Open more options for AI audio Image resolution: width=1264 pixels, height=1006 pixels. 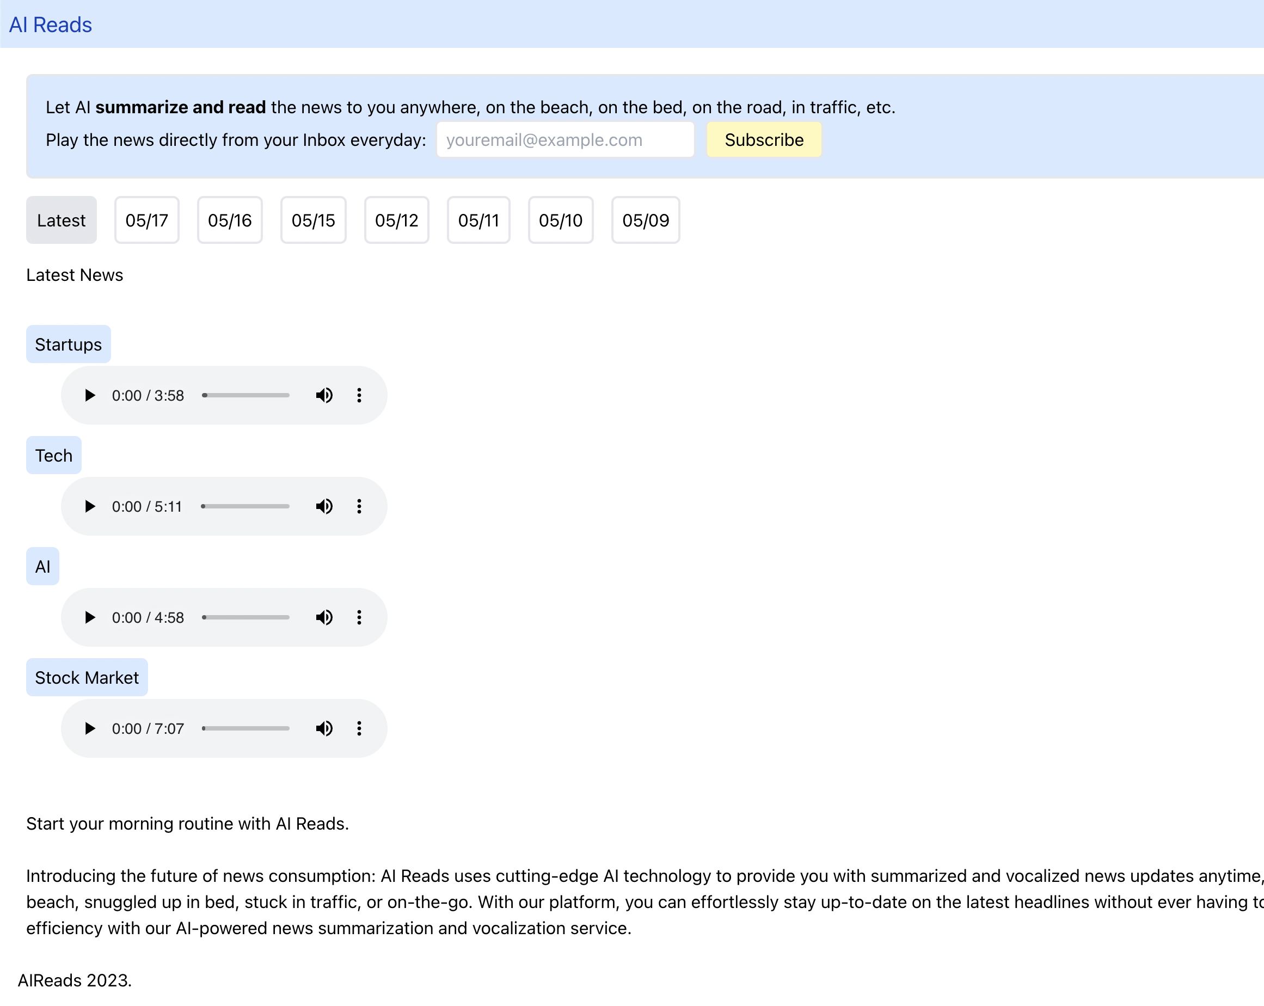pos(359,617)
